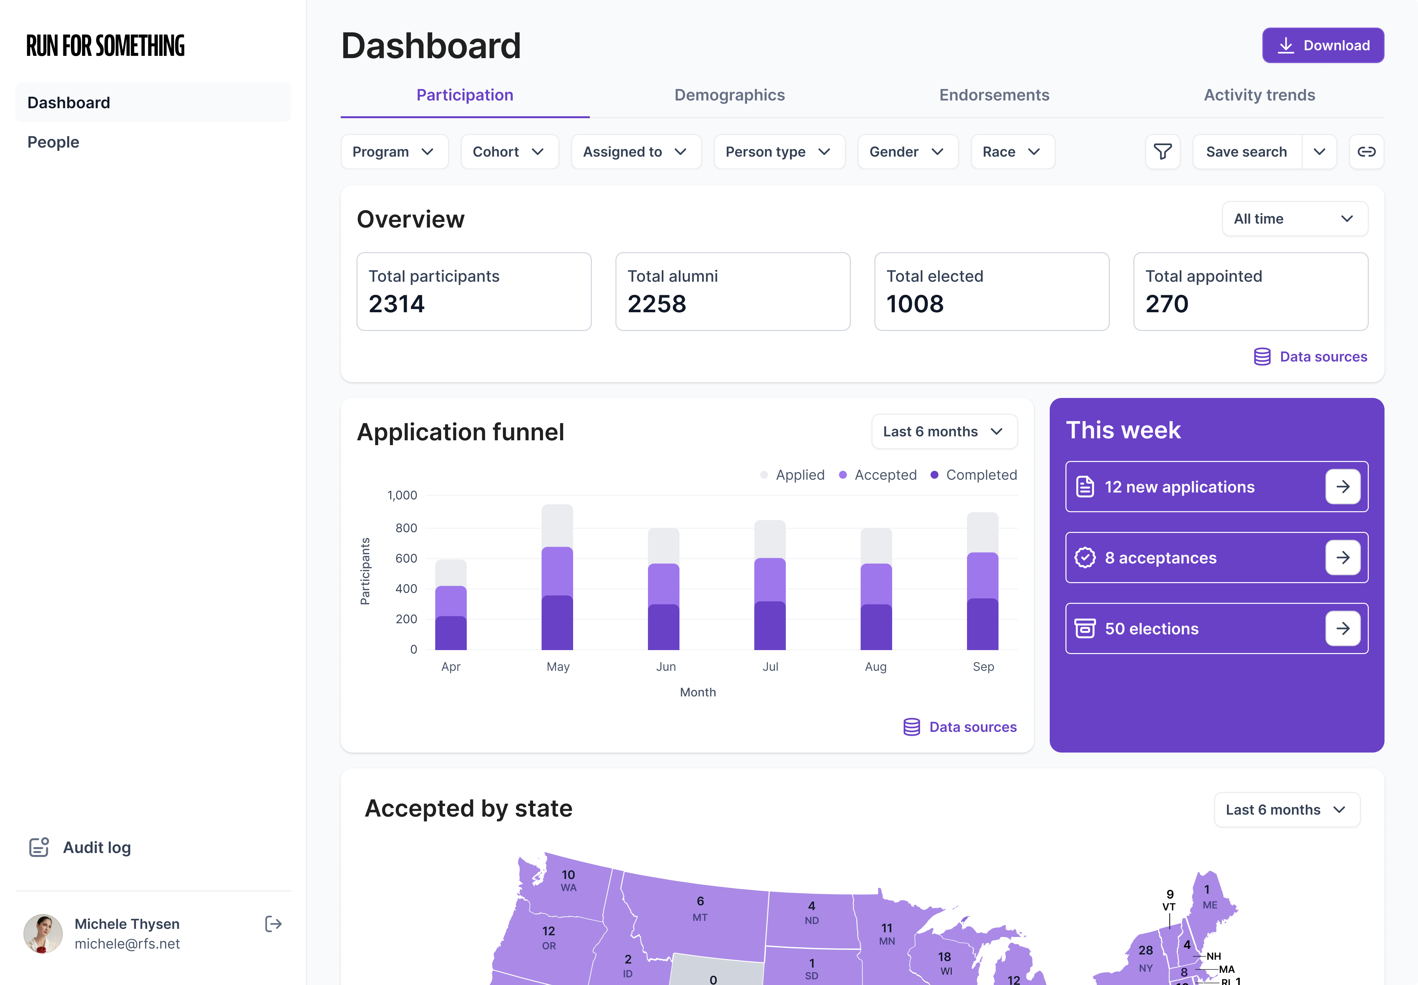Screen dimensions: 1418x985
Task: Click arrow next to 50 elections
Action: (x=1343, y=629)
